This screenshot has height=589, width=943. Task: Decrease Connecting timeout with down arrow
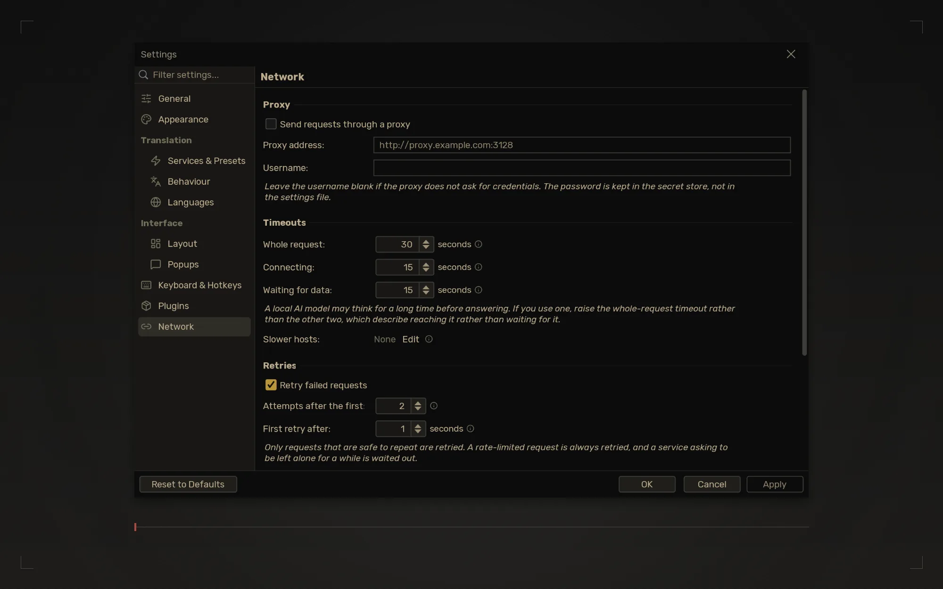point(426,270)
